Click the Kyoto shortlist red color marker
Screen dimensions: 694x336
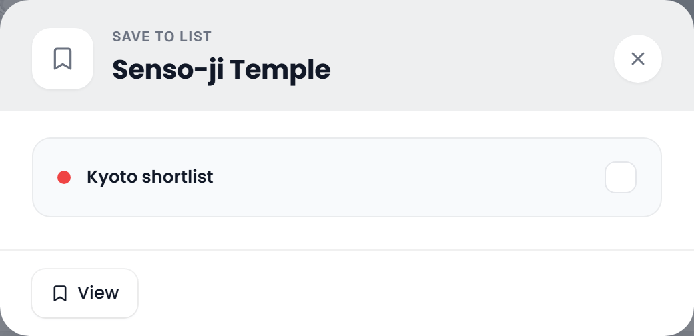tap(64, 177)
